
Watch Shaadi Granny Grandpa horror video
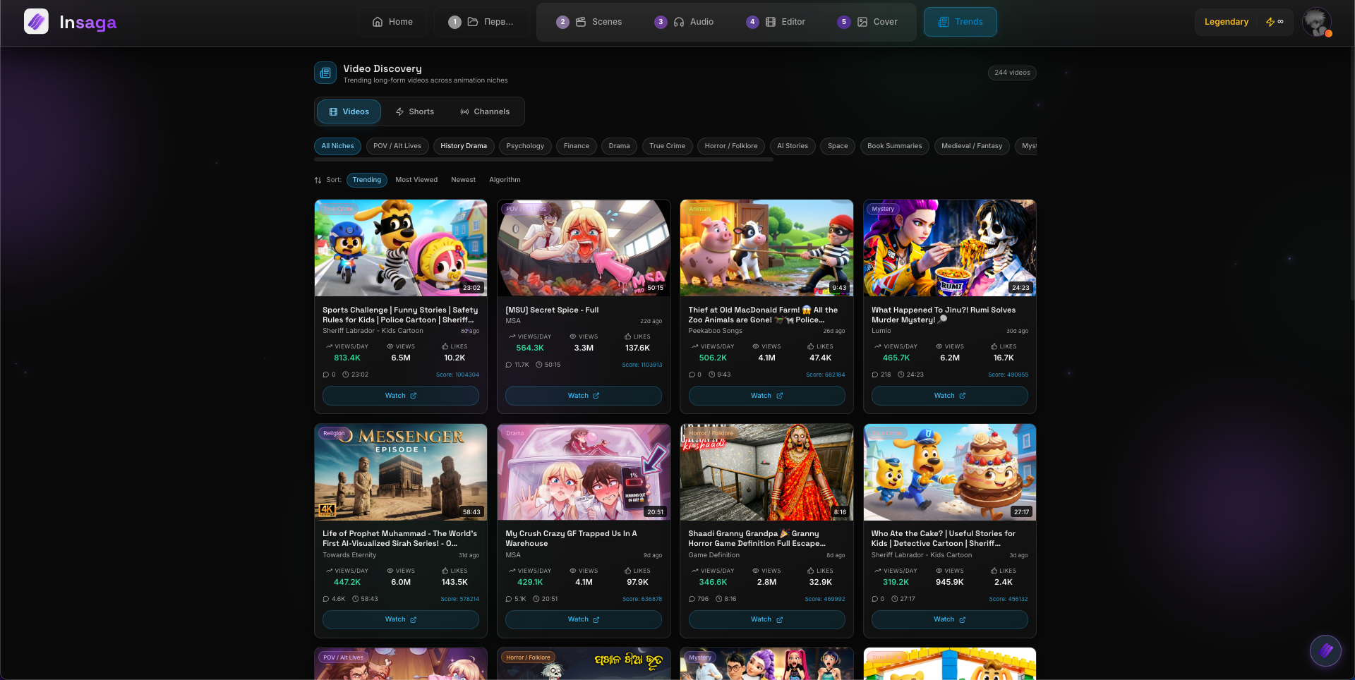(x=766, y=619)
